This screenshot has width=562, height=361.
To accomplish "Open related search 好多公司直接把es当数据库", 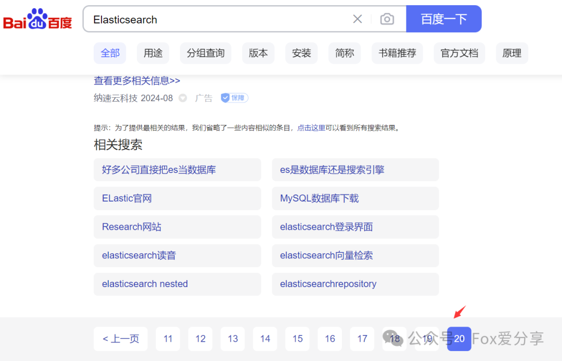I will coord(177,170).
